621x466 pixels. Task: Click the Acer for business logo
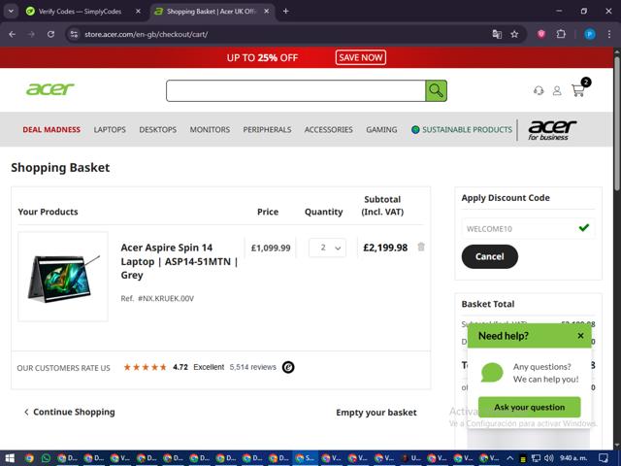552,130
